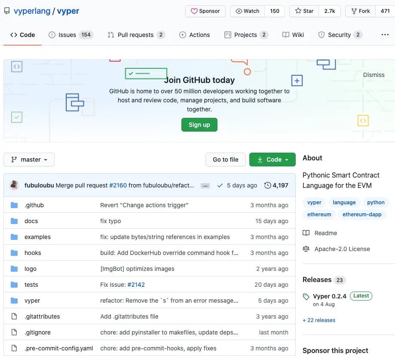Open '[ImgBot] optimizes images' commit message
The image size is (395, 356).
point(137,269)
